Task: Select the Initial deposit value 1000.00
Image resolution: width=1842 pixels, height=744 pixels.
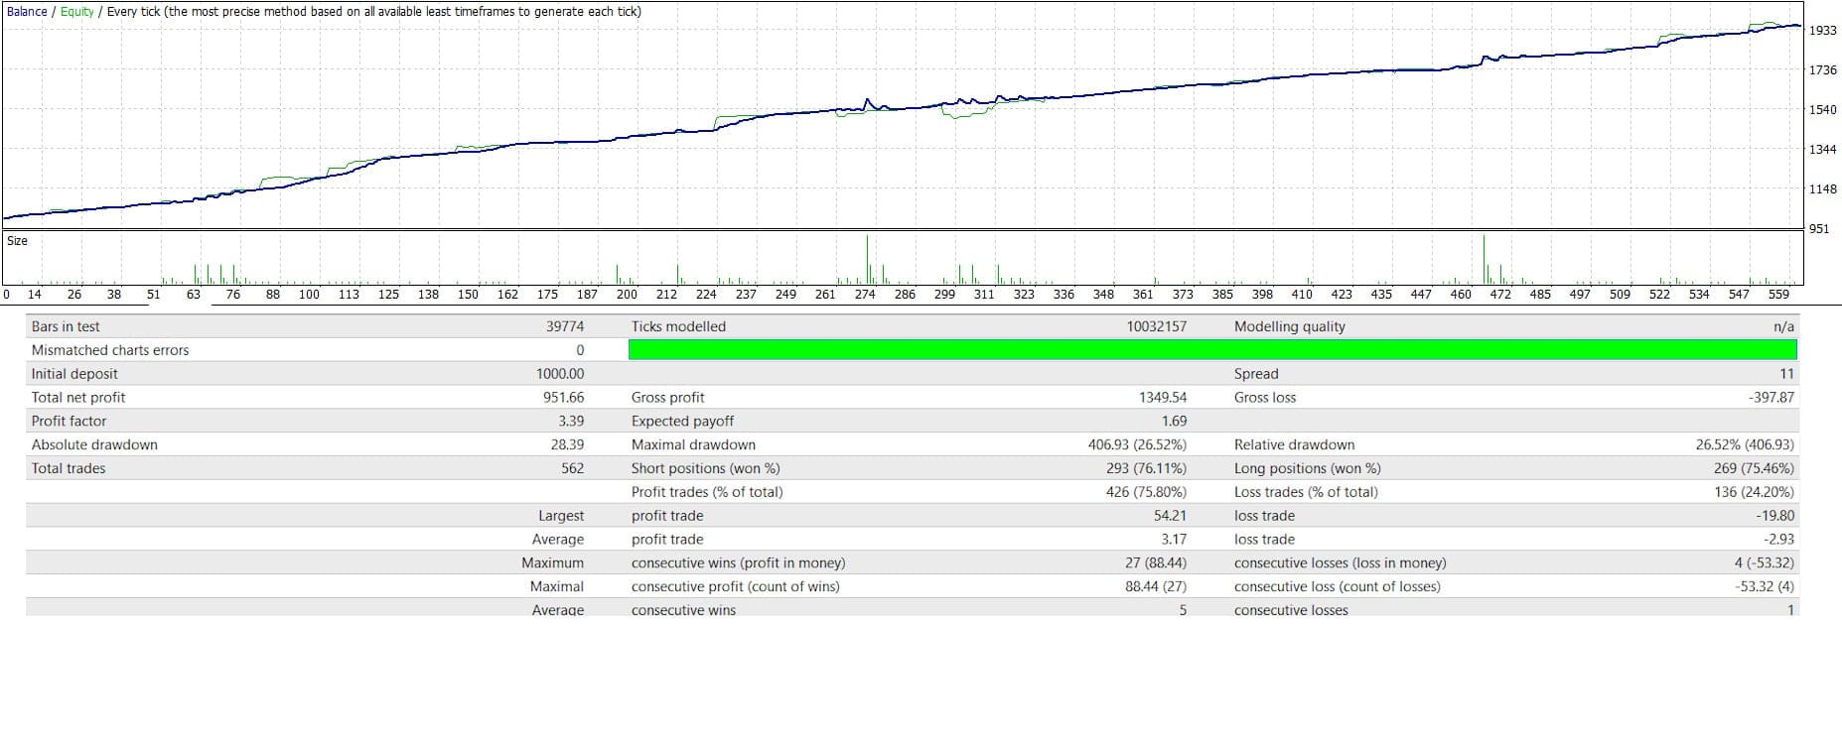Action: tap(560, 374)
